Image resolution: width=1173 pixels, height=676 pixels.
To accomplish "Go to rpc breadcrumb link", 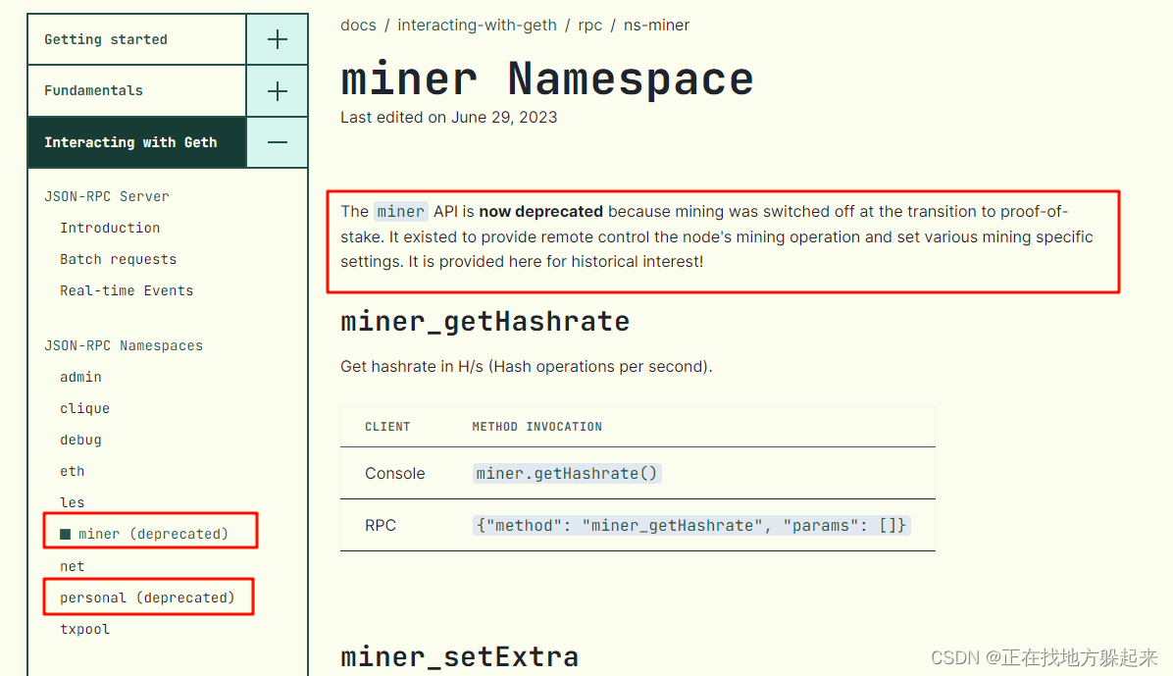I will coord(590,26).
